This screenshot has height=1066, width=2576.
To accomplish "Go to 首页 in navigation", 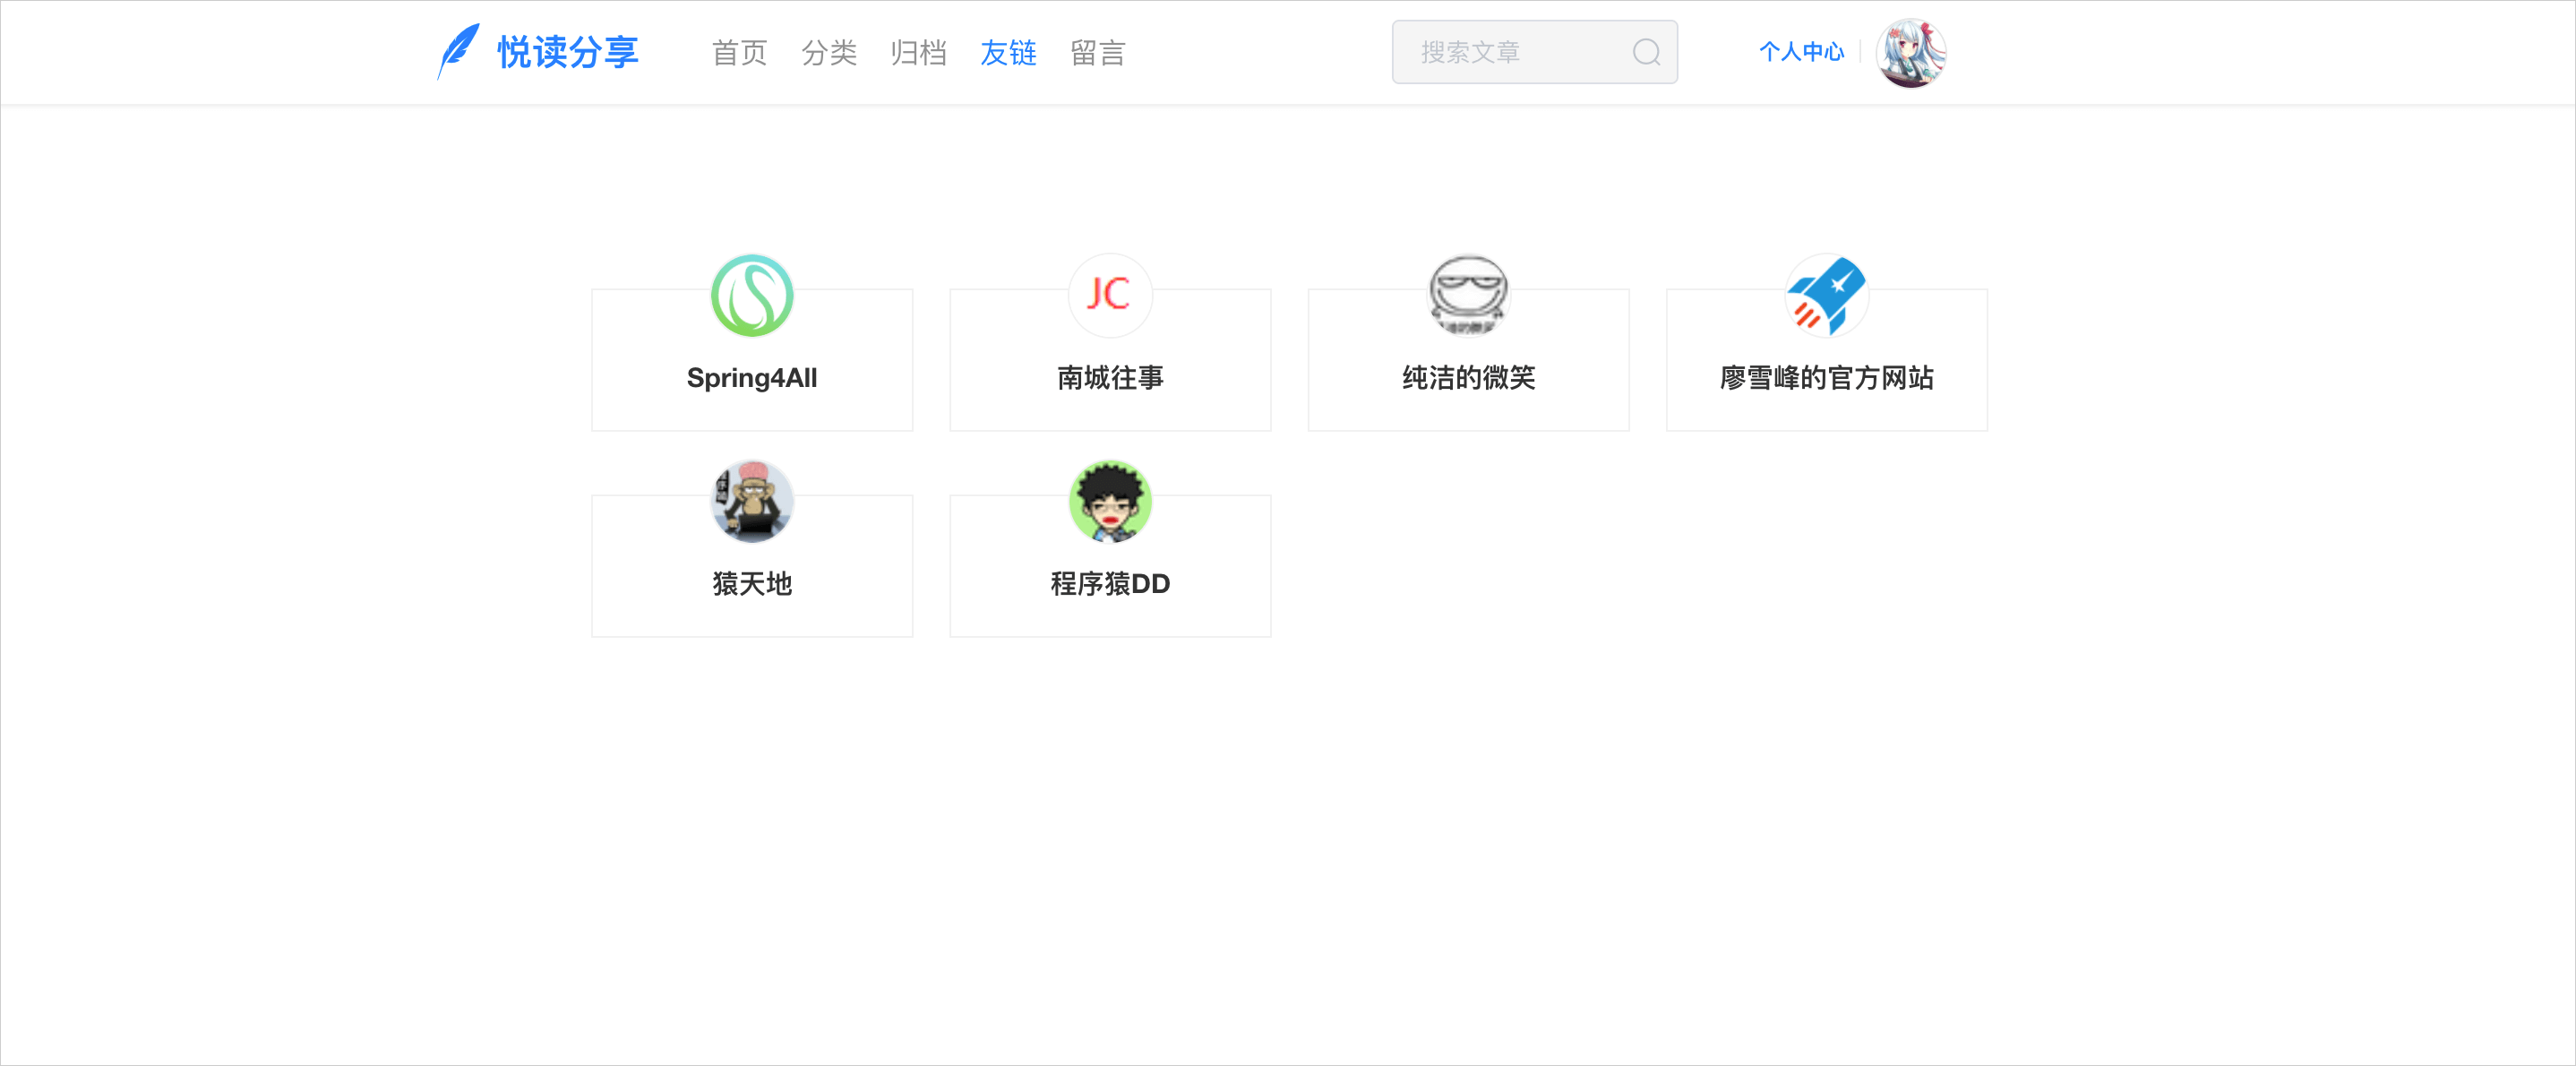I will (739, 53).
